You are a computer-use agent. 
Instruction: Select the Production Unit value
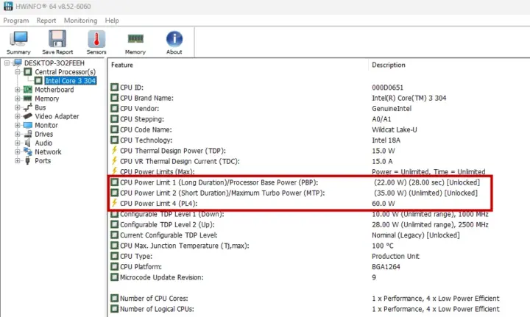pyautogui.click(x=395, y=256)
